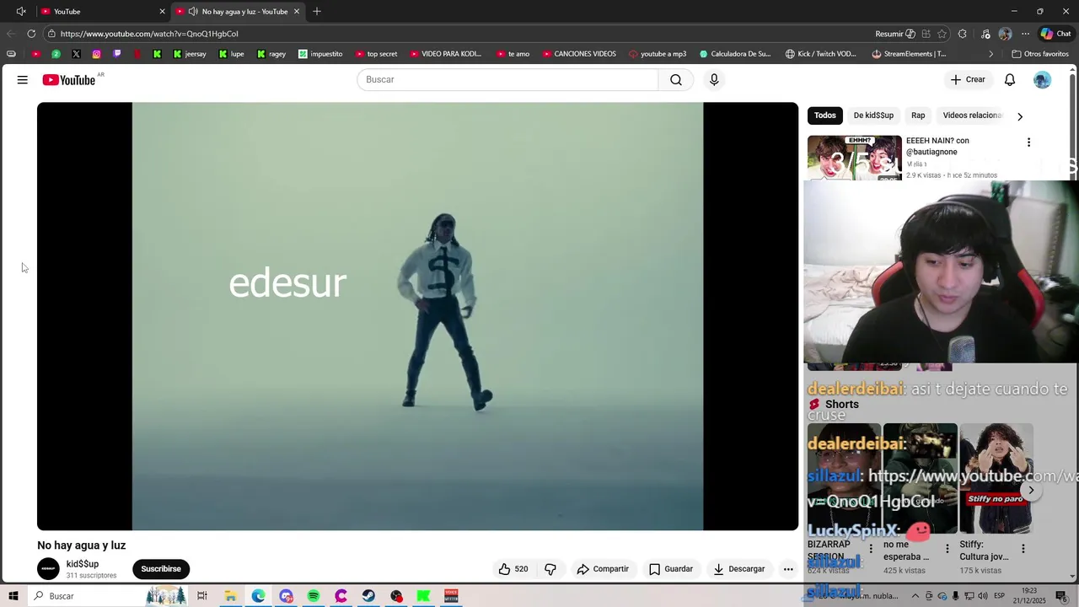This screenshot has height=607, width=1079.
Task: Open the X bookmark icon
Action: coord(76,54)
